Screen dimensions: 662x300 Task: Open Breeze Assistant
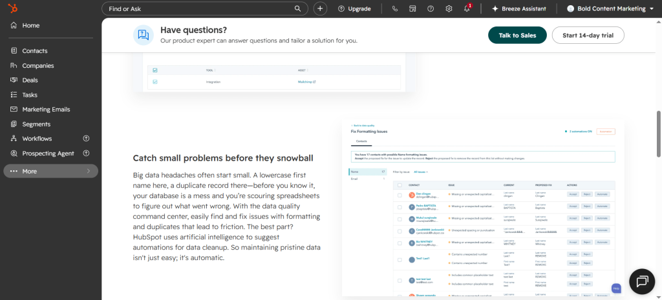[519, 8]
